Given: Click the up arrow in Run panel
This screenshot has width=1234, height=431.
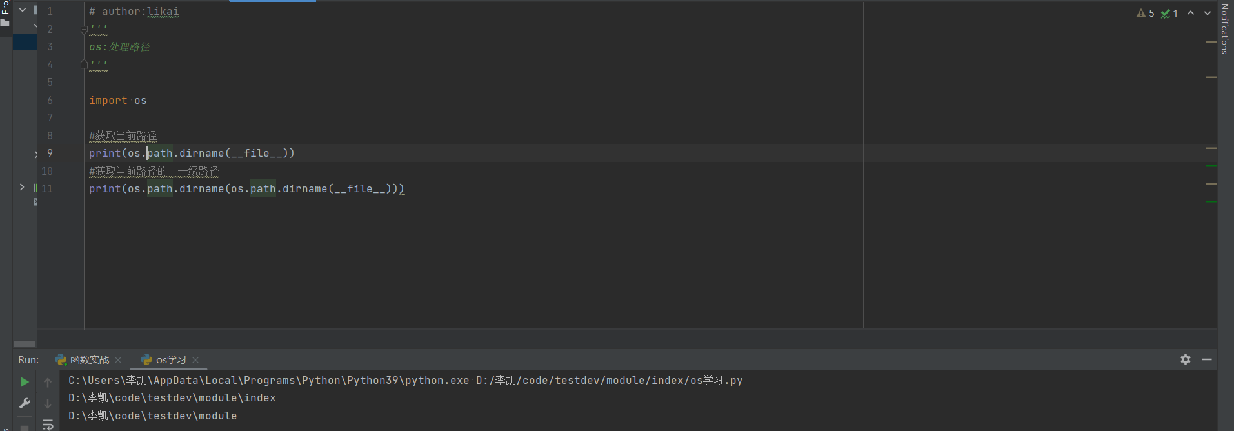Looking at the screenshot, I should coord(48,383).
